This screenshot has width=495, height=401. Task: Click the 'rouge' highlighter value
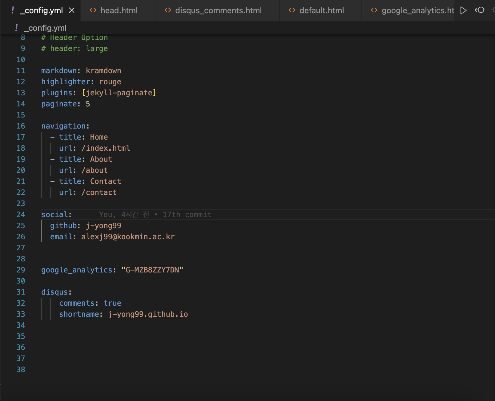pyautogui.click(x=110, y=82)
